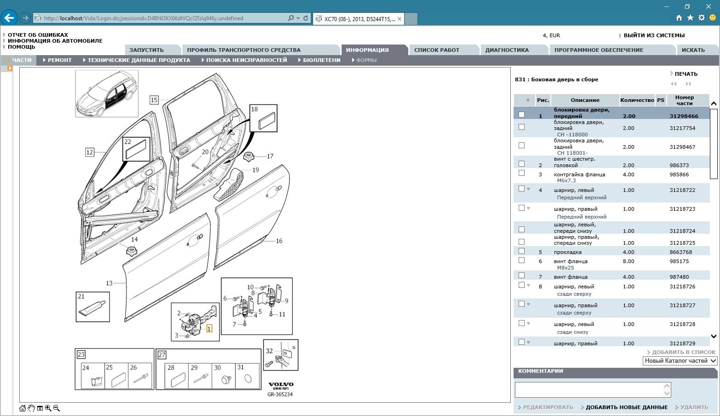Check box for part 985866

point(521,173)
